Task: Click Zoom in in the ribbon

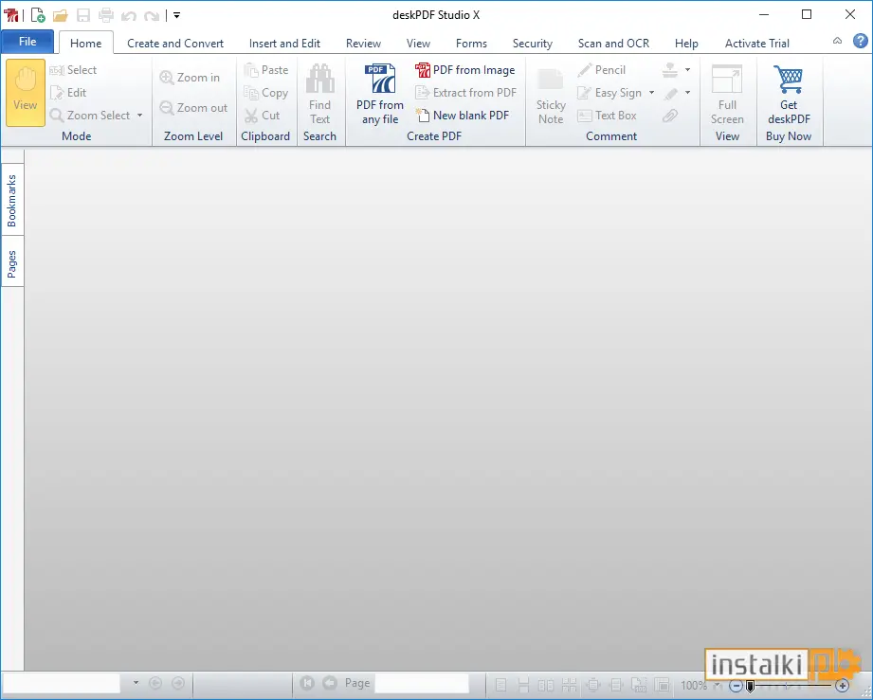Action: pyautogui.click(x=190, y=78)
